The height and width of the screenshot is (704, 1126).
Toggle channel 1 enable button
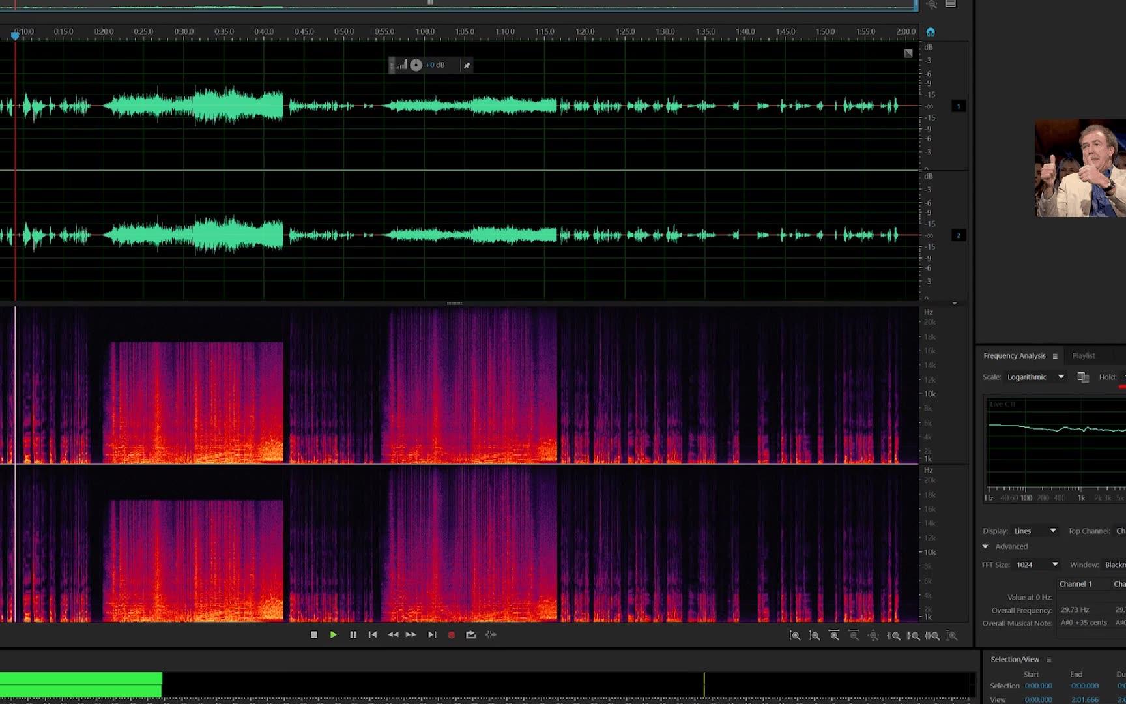pyautogui.click(x=959, y=106)
